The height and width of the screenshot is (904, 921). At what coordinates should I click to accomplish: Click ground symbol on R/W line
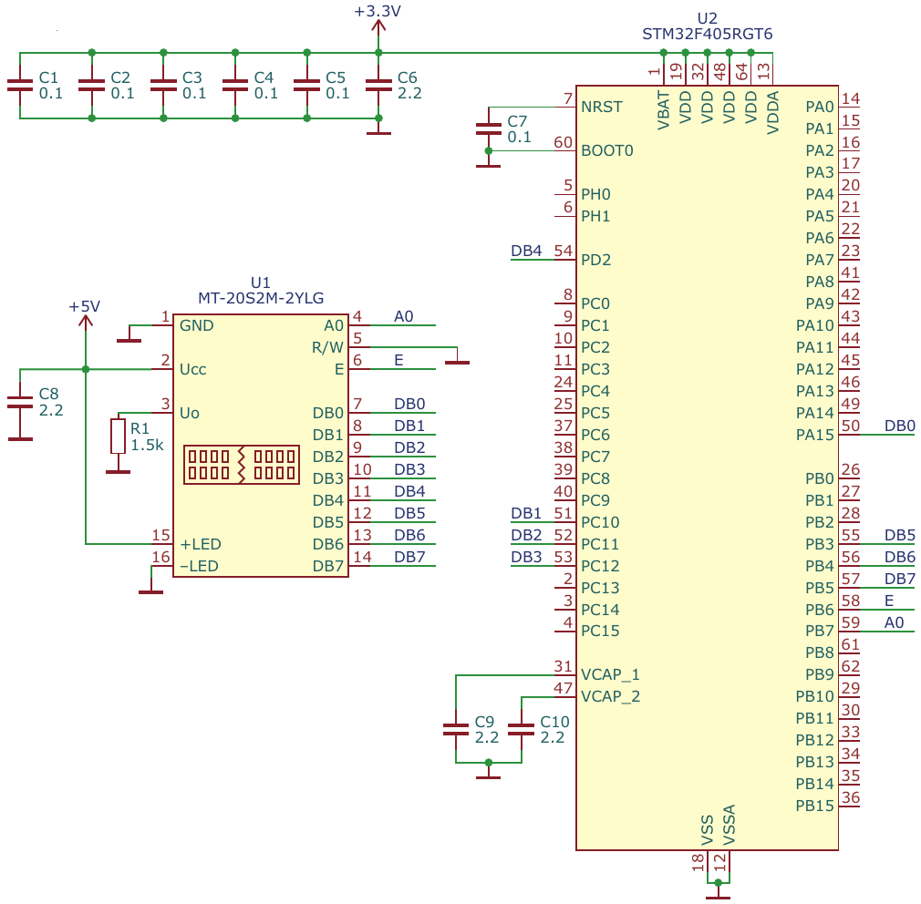coord(457,360)
